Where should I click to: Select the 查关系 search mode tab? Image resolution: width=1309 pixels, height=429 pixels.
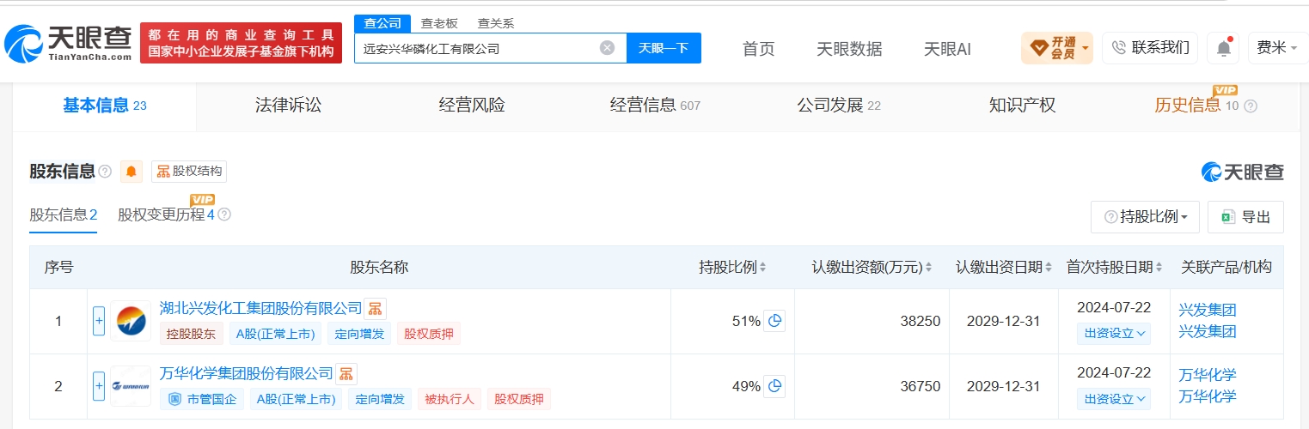496,23
